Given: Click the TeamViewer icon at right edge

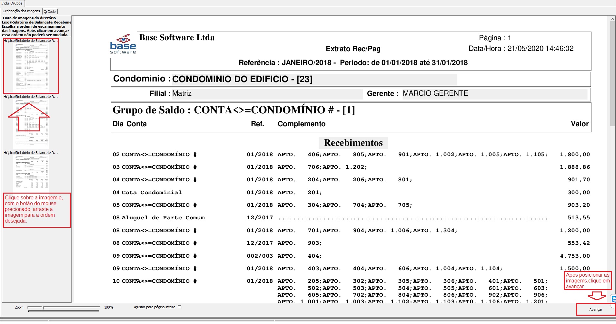Looking at the screenshot, I should point(614,299).
